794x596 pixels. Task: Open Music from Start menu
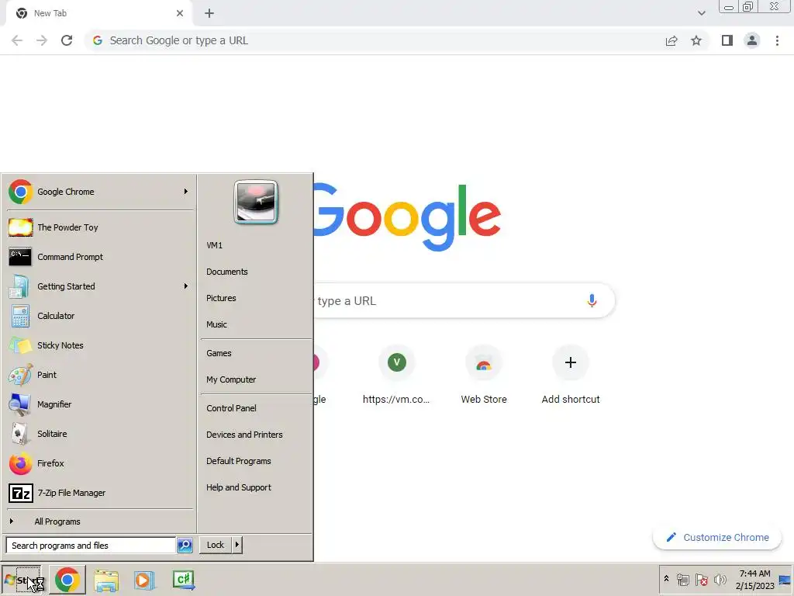217,324
